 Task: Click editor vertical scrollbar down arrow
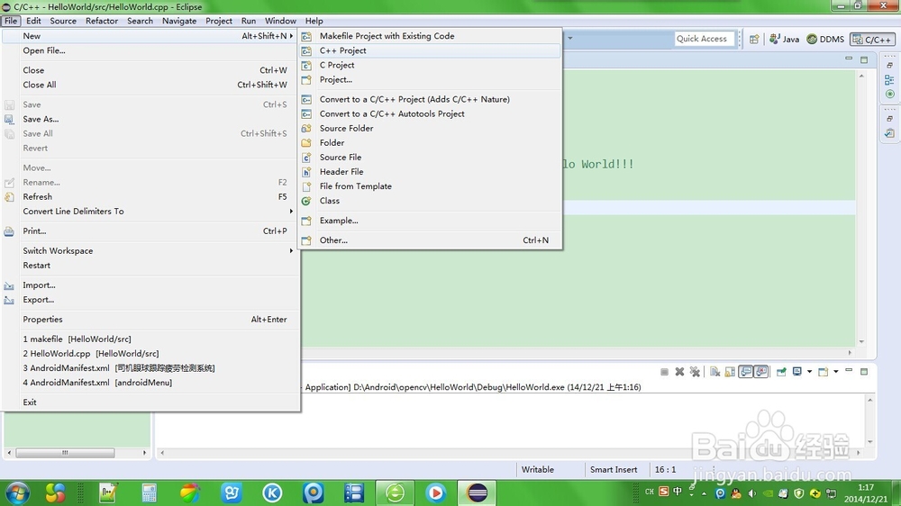point(861,342)
